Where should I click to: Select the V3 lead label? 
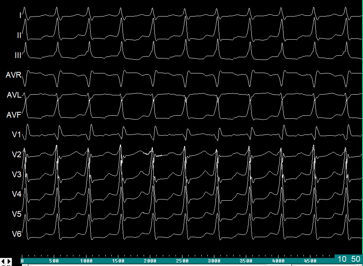click(17, 175)
